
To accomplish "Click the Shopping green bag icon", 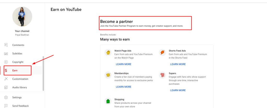I will (x=108, y=101).
